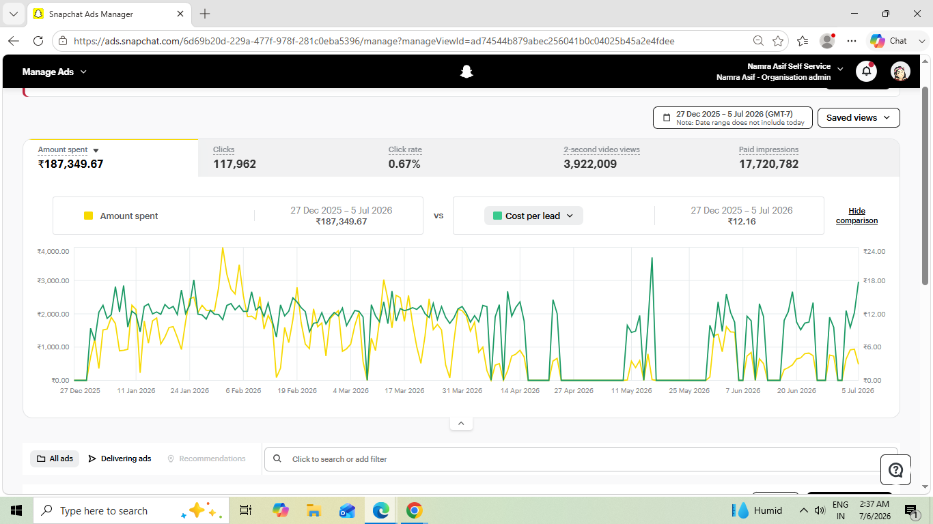Open the Saved views dropdown

coord(859,117)
